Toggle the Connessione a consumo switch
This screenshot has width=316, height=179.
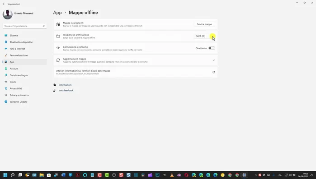pos(212,48)
